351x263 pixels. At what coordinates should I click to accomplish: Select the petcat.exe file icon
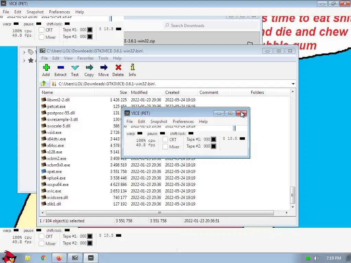tap(44, 106)
